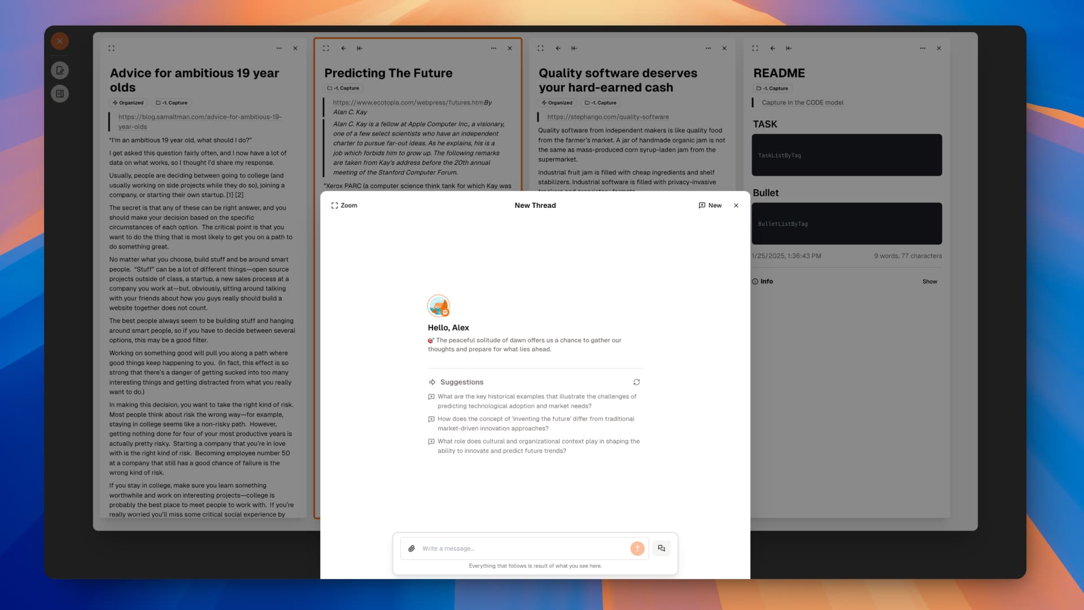Viewport: 1084px width, 610px height.
Task: Click the stack/layers icon on left rail
Action: coord(61,93)
